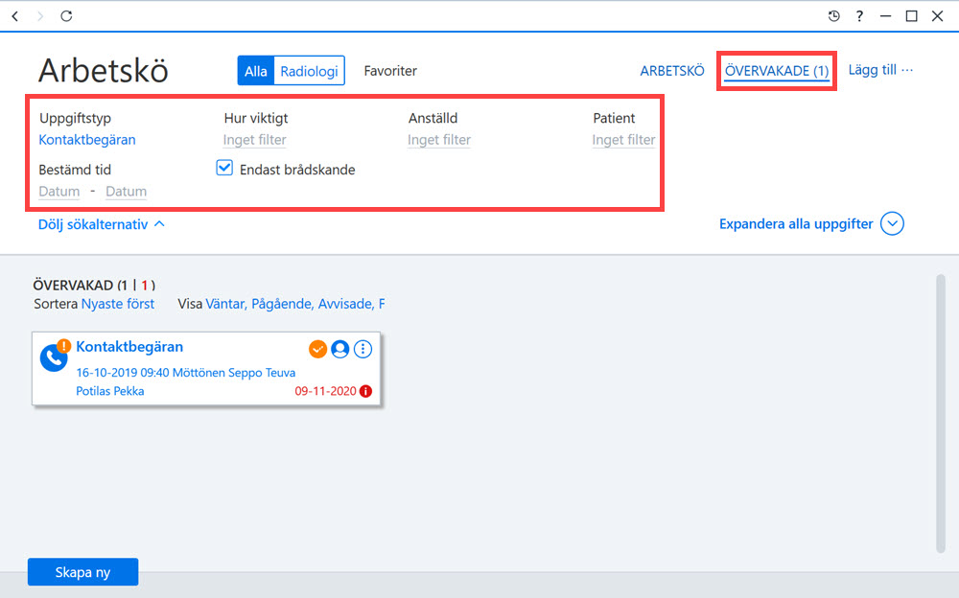Screen dimensions: 959x598
Task: Click patient name Potilas Pekka
Action: coord(110,391)
